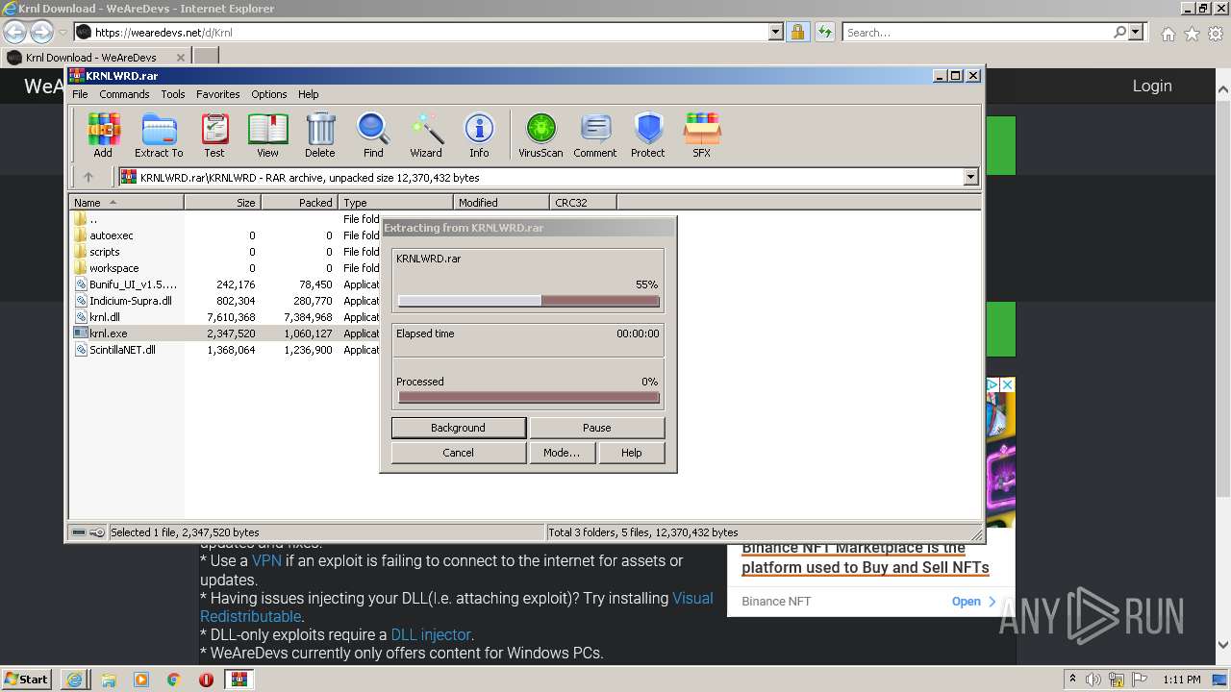Open the Favorites menu
The height and width of the screenshot is (692, 1231).
(x=218, y=94)
